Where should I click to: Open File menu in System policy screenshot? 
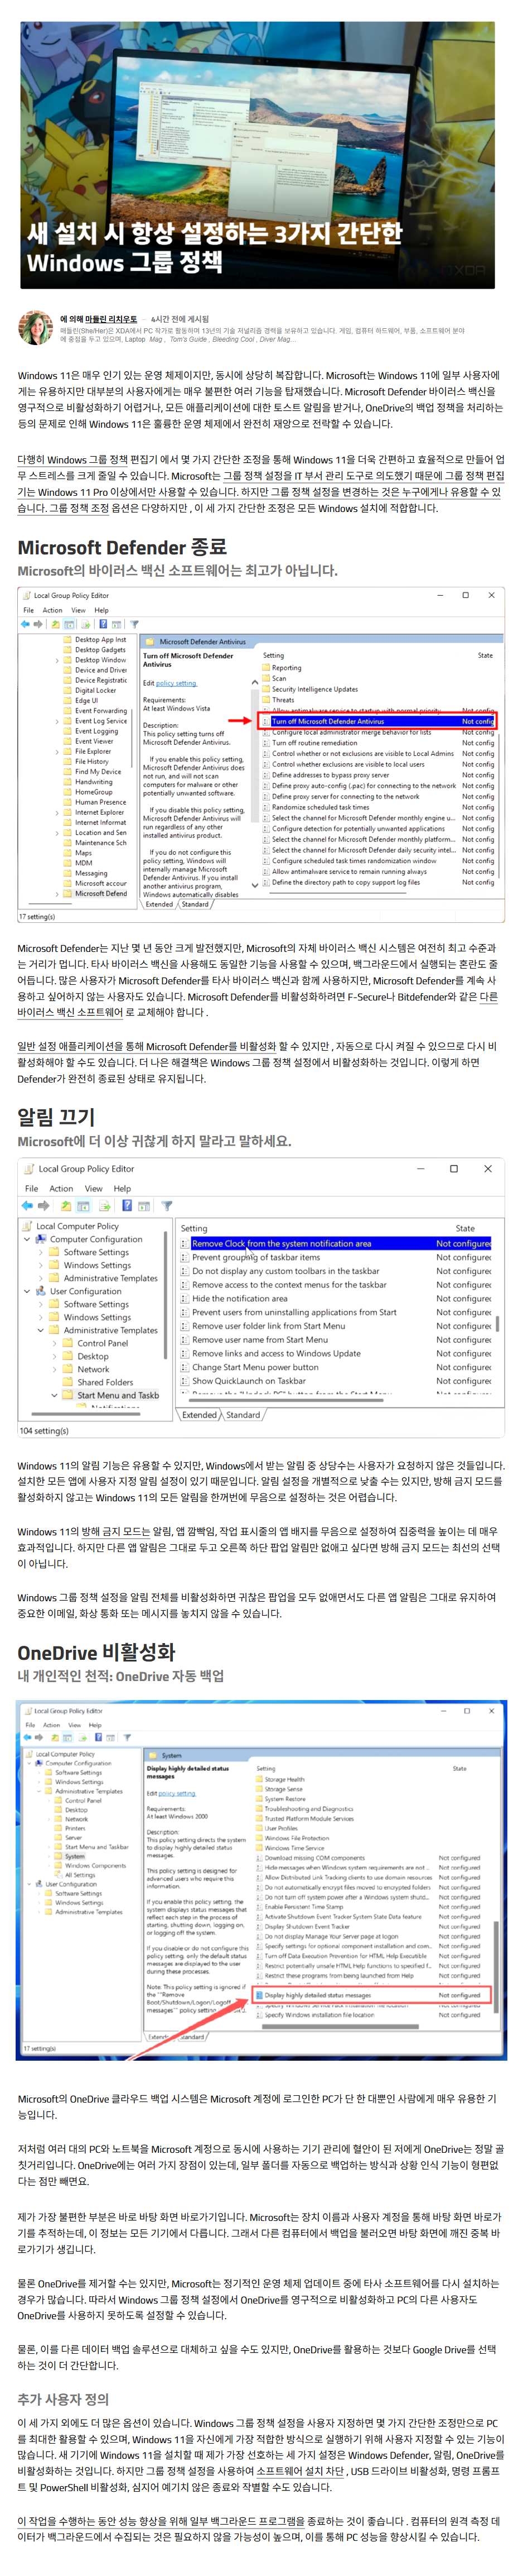30,1724
